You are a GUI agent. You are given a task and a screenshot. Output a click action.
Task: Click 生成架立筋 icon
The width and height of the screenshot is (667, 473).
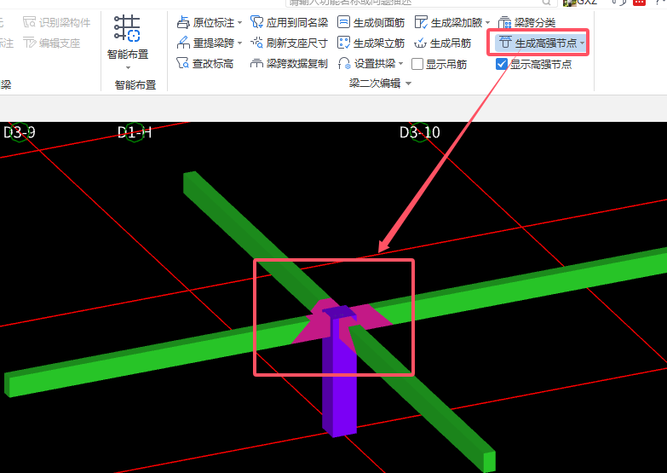click(343, 43)
